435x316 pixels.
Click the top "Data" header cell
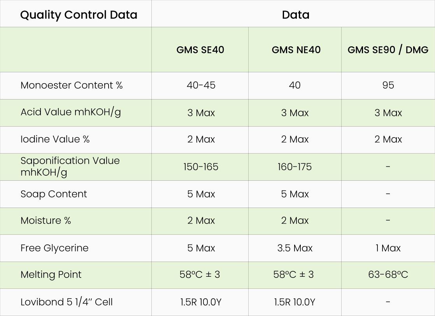pyautogui.click(x=296, y=15)
